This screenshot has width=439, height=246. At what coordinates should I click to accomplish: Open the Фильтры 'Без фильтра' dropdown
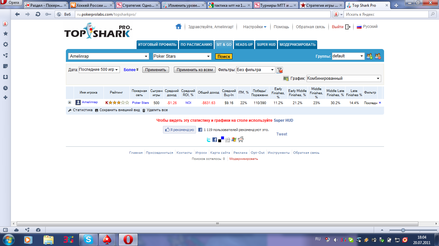click(256, 70)
